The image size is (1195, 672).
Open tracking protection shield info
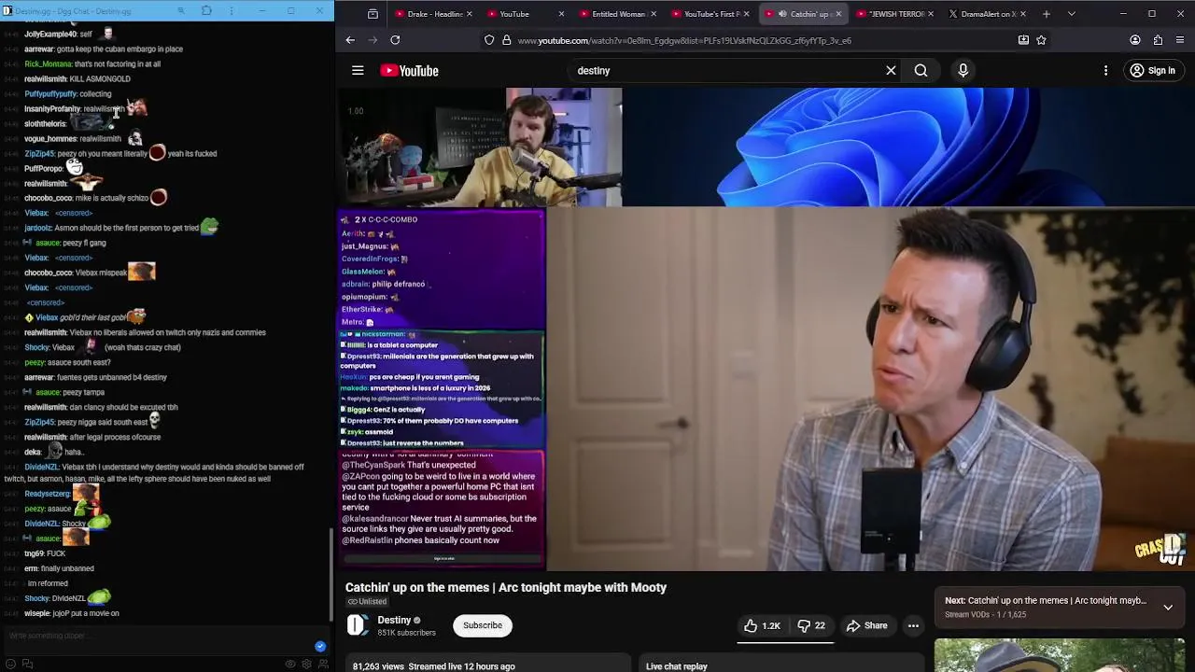pyautogui.click(x=489, y=40)
